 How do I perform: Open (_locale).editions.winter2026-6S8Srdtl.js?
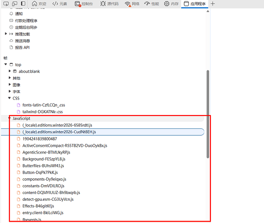click(x=57, y=125)
